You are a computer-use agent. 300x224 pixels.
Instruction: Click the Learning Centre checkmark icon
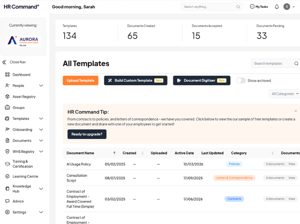[x=7, y=176]
